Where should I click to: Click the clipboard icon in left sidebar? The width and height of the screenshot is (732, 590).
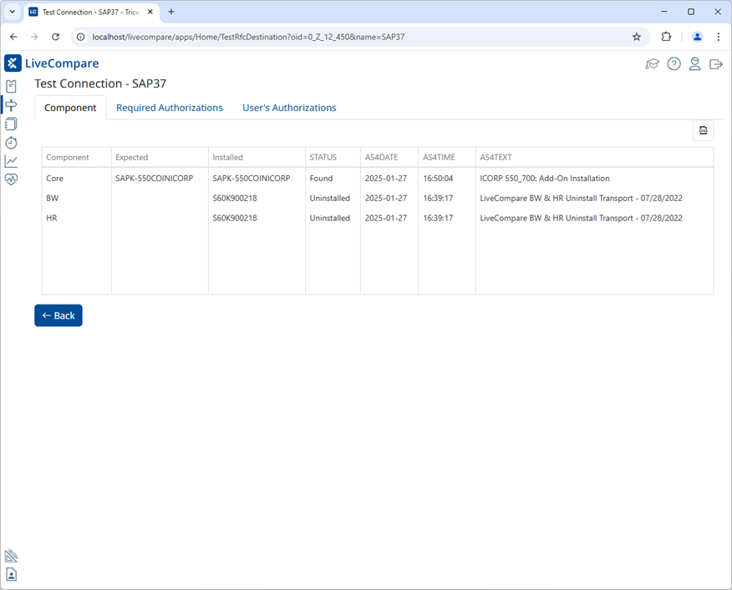(11, 86)
